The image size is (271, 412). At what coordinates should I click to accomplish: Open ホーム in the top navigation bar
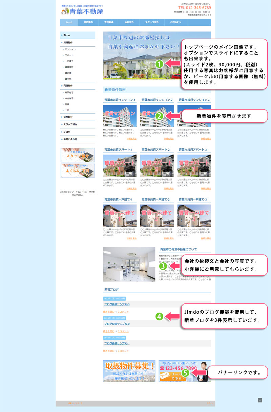click(x=69, y=22)
